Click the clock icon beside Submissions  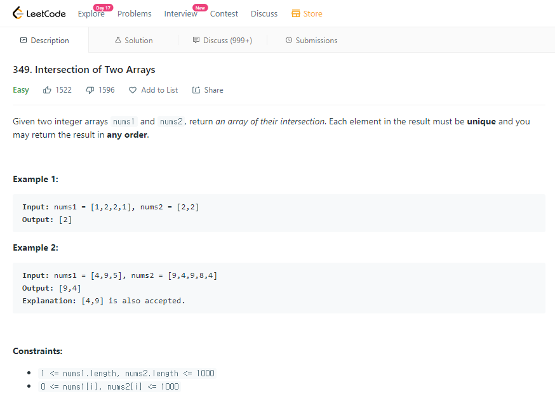tap(288, 40)
